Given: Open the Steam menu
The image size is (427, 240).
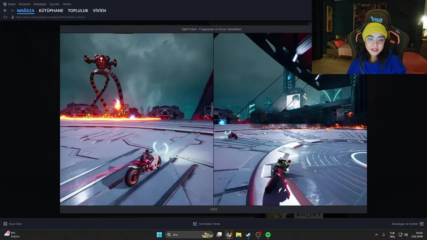Looking at the screenshot, I should (12, 4).
